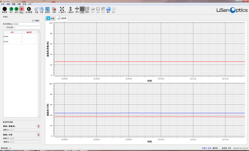Open the last menu bar item (About)
The height and width of the screenshot is (151, 249).
tap(30, 4)
